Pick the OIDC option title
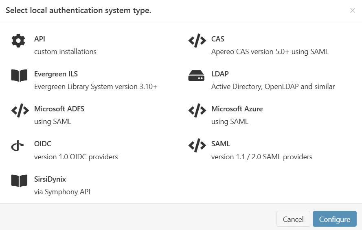 tap(43, 143)
